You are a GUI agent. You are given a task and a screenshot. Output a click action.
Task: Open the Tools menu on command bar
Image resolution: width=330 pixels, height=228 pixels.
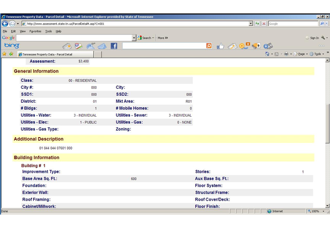(317, 54)
